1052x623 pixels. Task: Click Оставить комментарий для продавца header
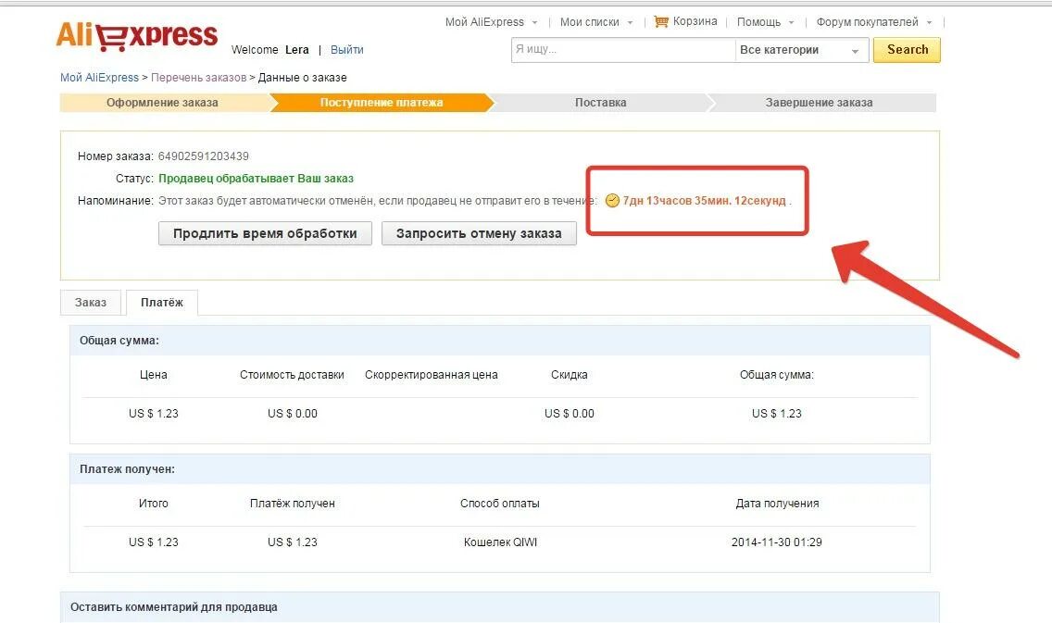(x=174, y=607)
